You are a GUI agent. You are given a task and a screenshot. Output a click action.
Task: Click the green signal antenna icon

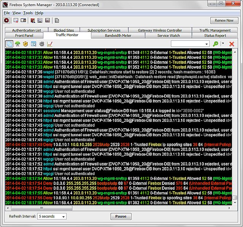[17, 44]
